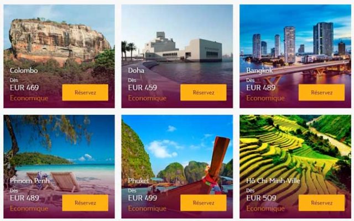
Task: Open the Colombo destination title
Action: (24, 71)
